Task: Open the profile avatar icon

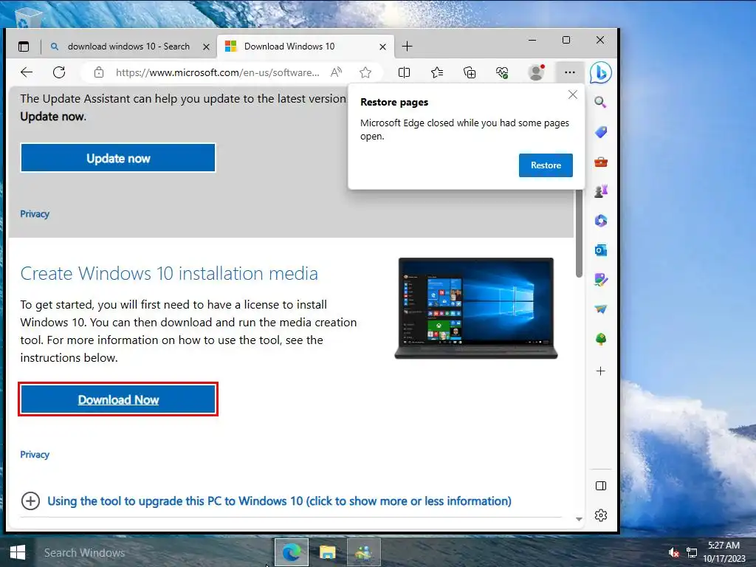Action: coord(536,72)
